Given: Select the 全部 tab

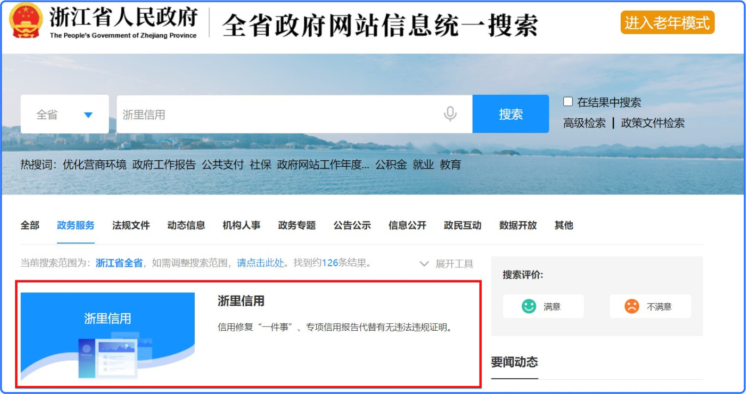Looking at the screenshot, I should pyautogui.click(x=30, y=225).
